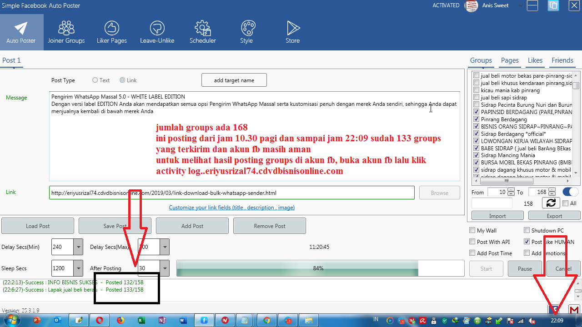Open the Store section
582x327 pixels.
(293, 32)
